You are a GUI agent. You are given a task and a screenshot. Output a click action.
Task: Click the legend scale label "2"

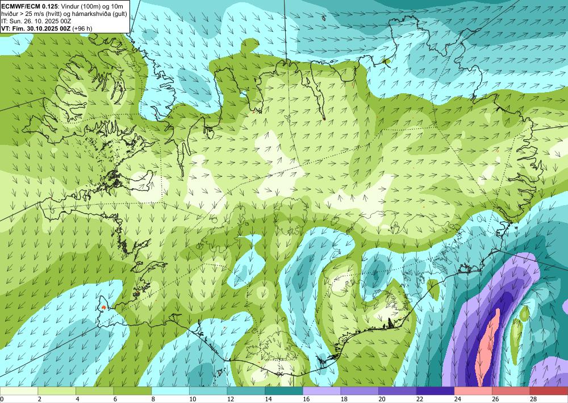(x=40, y=400)
